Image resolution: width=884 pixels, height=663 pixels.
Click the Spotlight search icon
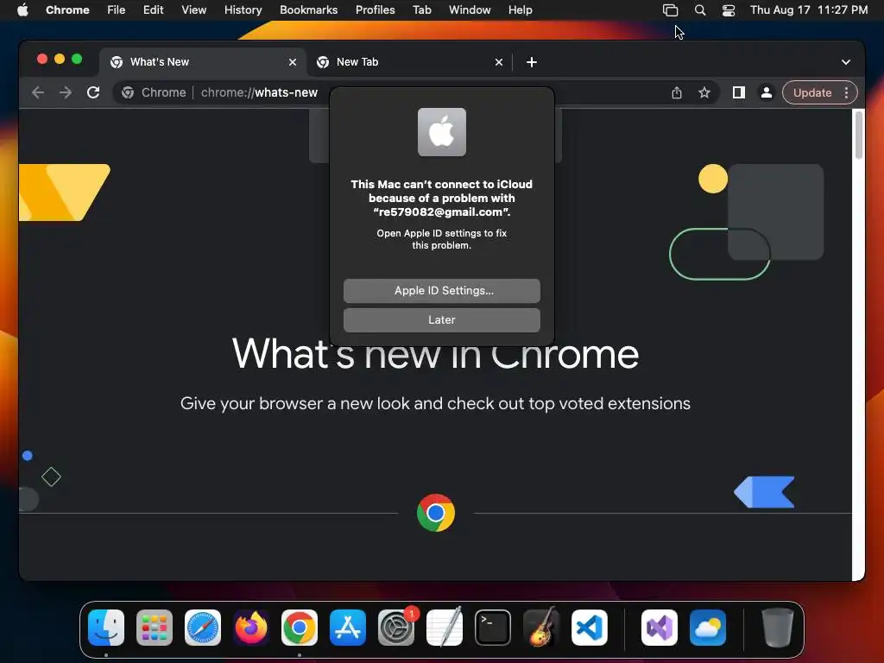tap(699, 10)
